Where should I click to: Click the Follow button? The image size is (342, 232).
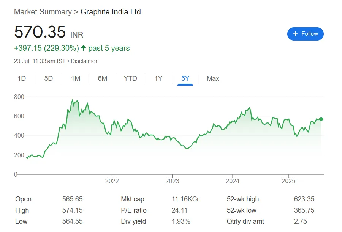(305, 34)
